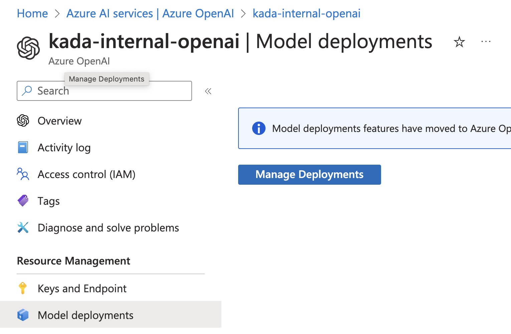Screen dimensions: 511x334
Task: Click the Keys and Endpoint key icon
Action: click(23, 288)
